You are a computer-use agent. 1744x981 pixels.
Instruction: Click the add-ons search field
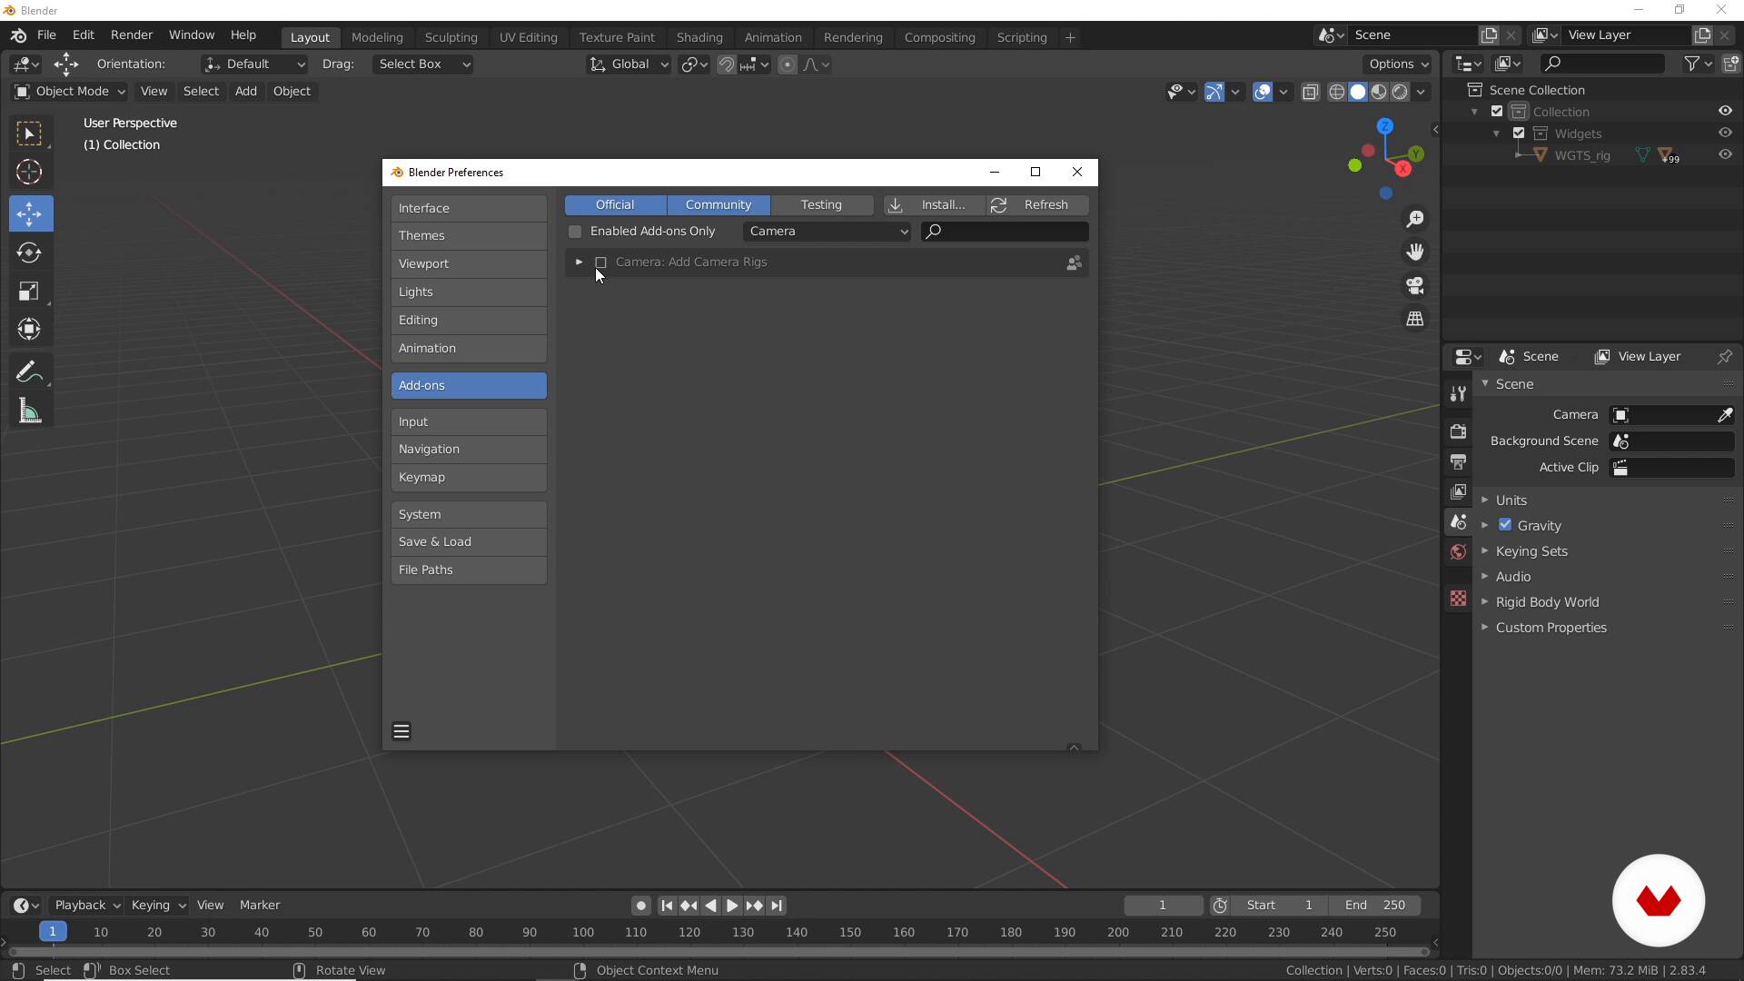pos(1005,232)
